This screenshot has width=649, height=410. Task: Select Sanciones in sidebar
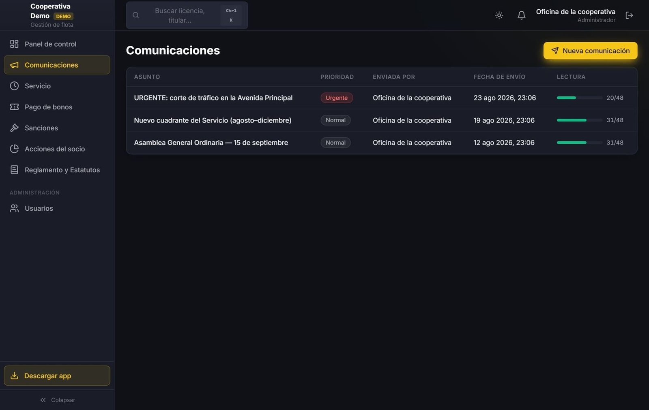click(57, 128)
